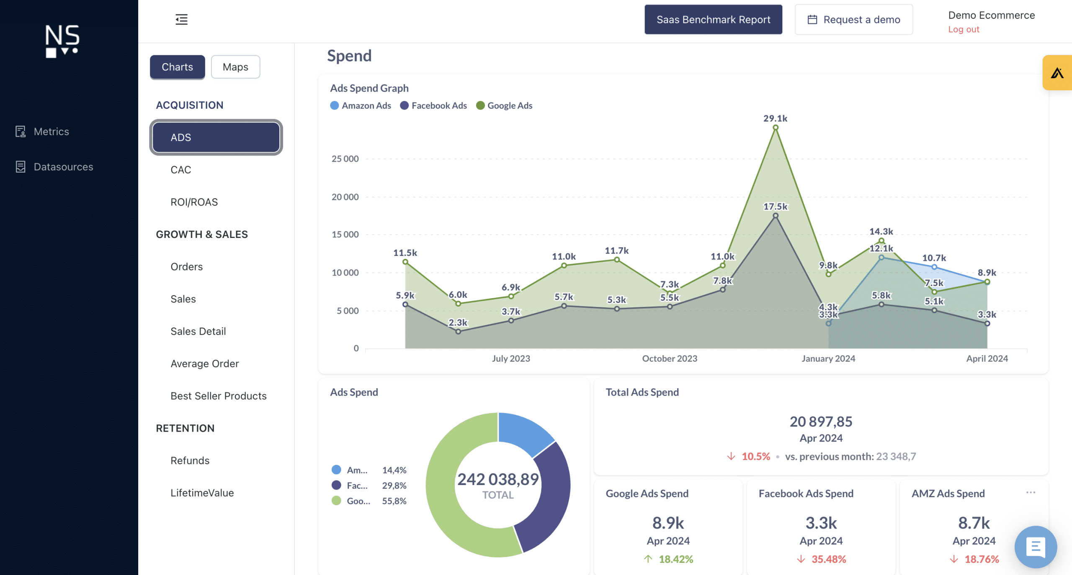The width and height of the screenshot is (1072, 575).
Task: Open AMZ Ads Spend three-dot menu
Action: coord(1031,493)
